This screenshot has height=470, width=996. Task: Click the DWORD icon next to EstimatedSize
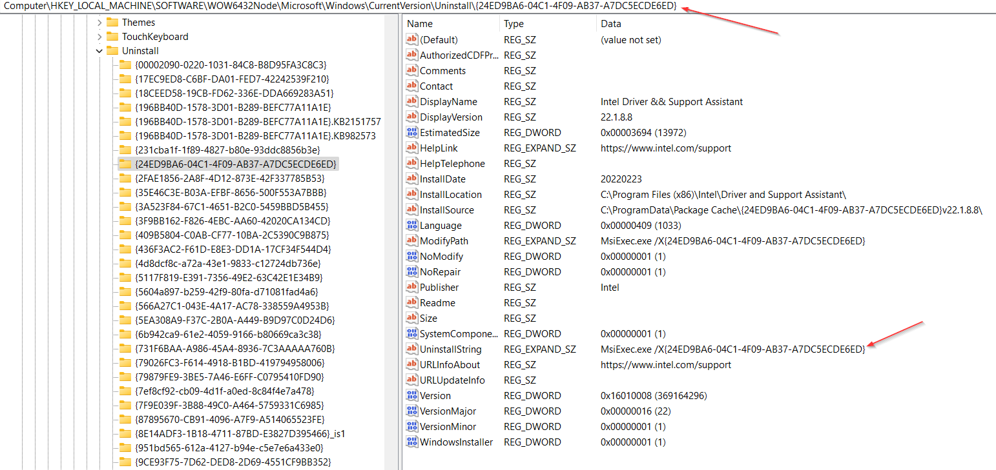click(411, 133)
